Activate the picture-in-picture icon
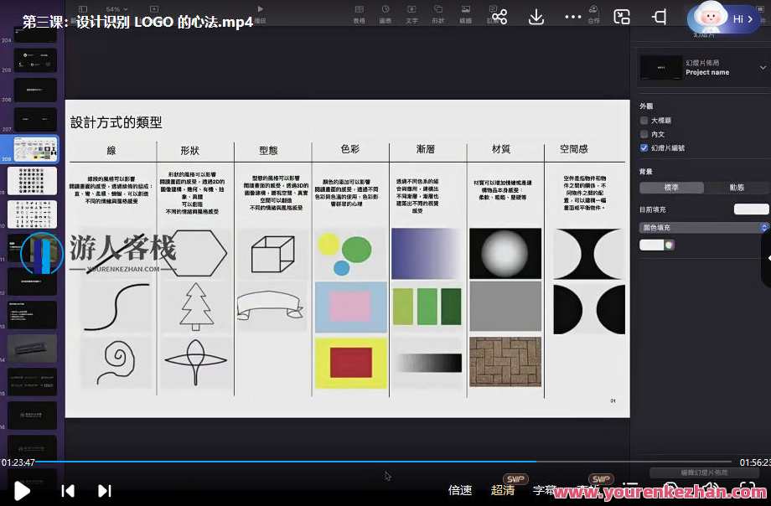This screenshot has width=771, height=506. click(622, 18)
